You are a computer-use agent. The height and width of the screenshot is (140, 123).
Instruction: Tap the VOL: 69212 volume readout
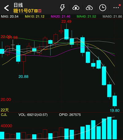coord(33,115)
